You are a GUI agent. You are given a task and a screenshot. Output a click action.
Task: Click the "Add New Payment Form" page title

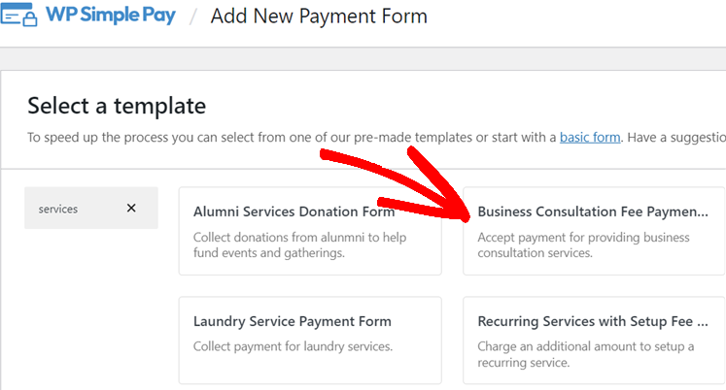(x=319, y=16)
